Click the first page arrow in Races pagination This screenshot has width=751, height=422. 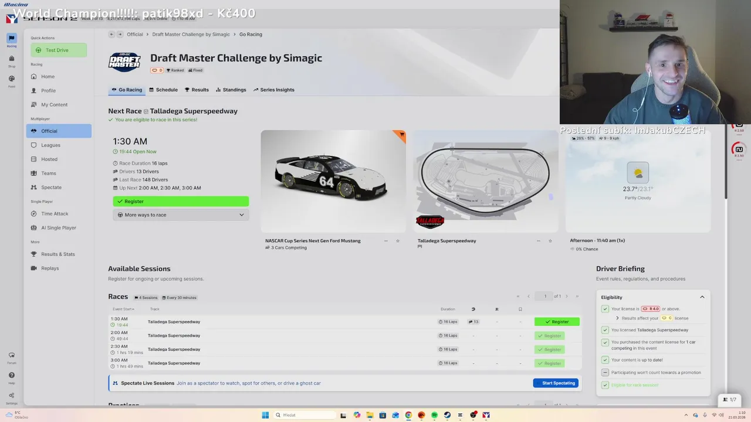tap(518, 297)
